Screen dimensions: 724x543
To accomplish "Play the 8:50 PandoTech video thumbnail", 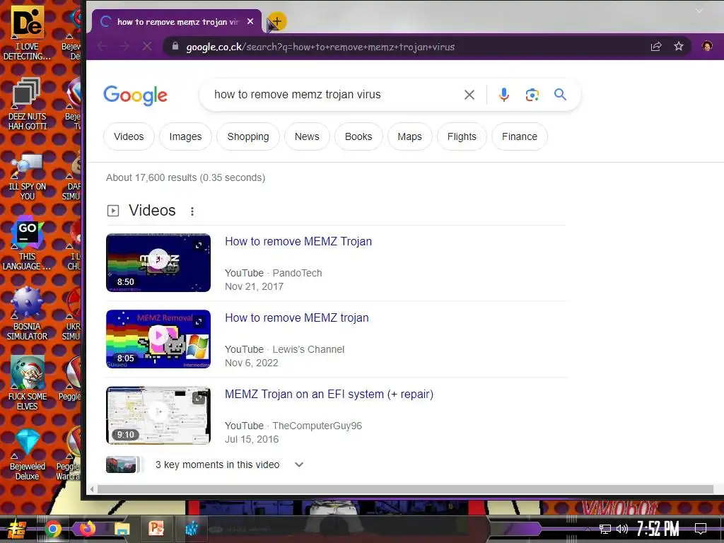I will tap(158, 263).
